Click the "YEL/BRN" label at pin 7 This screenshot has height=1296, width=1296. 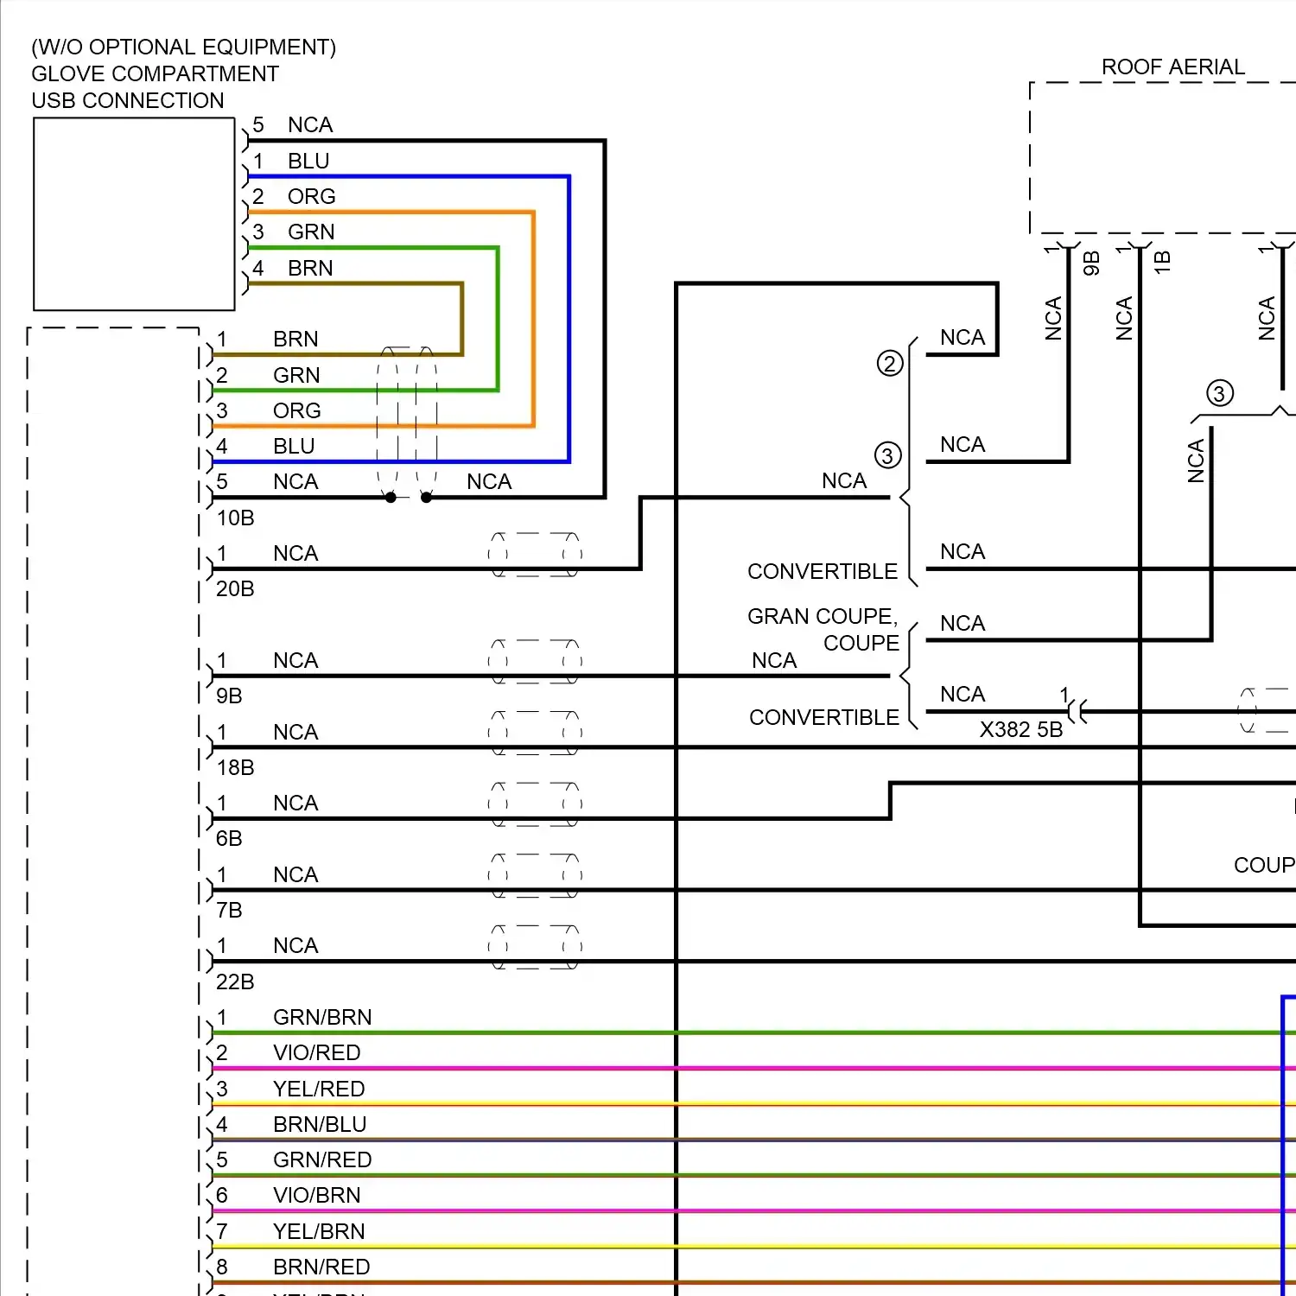[x=319, y=1231]
